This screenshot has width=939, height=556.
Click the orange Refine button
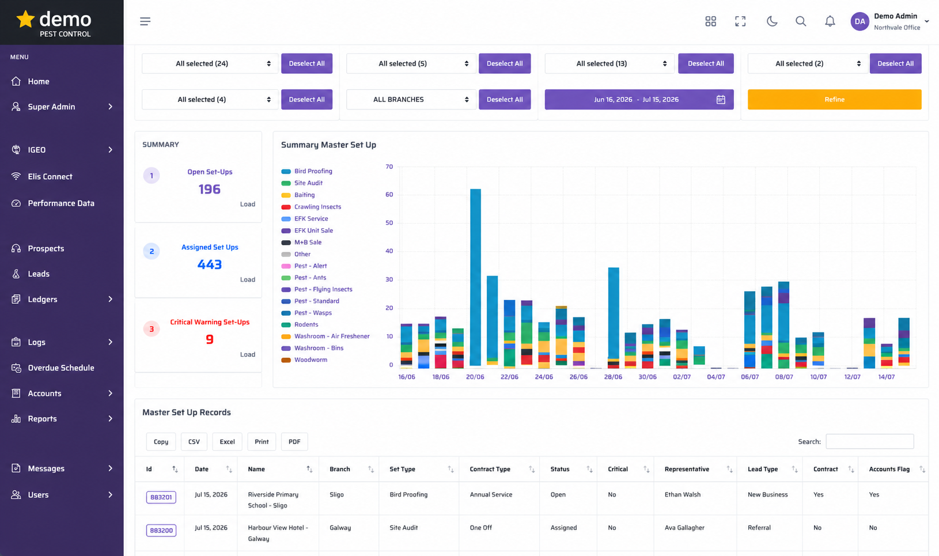tap(834, 100)
